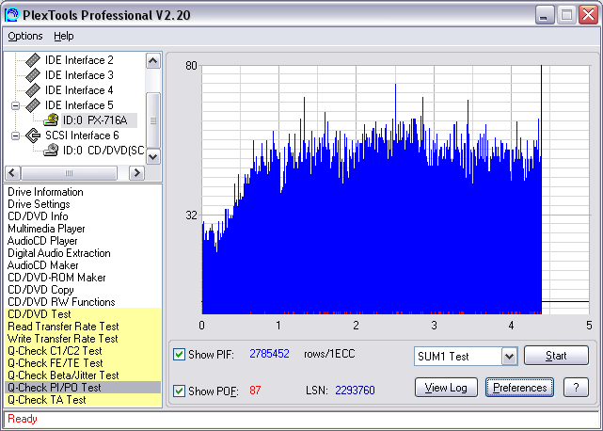Click the rows/1ECC label

(x=329, y=354)
